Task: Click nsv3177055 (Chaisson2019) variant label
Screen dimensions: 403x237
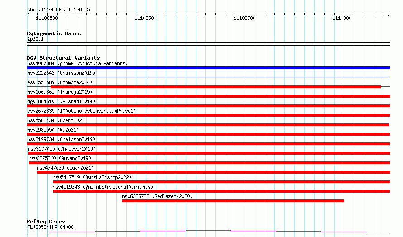Action: click(x=62, y=149)
